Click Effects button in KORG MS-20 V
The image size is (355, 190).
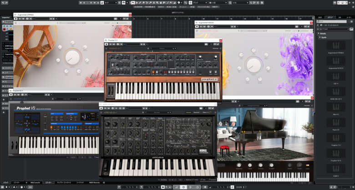click(x=205, y=113)
